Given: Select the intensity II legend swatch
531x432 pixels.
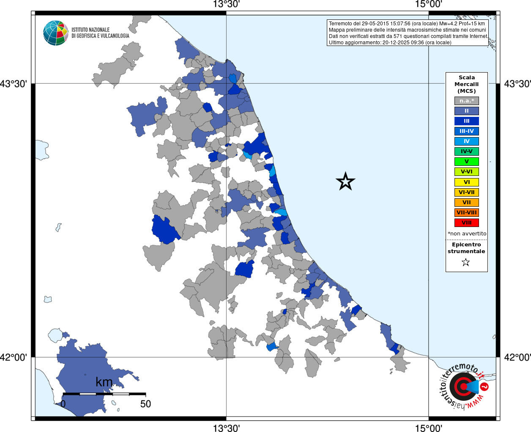Looking at the screenshot, I should click(466, 111).
